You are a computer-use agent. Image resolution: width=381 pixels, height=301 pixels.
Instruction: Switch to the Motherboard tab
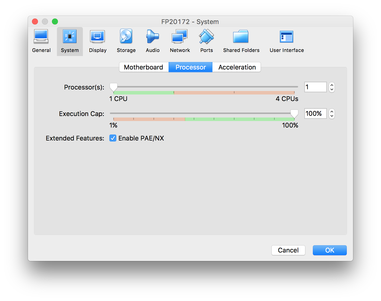pyautogui.click(x=144, y=67)
